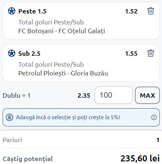Focus the stake input field showing 100
This screenshot has width=162, height=164.
[x=114, y=95]
